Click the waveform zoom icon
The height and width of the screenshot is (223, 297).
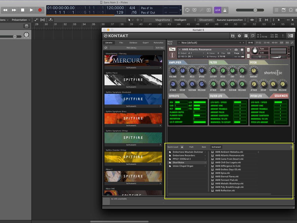pyautogui.click(x=252, y=20)
